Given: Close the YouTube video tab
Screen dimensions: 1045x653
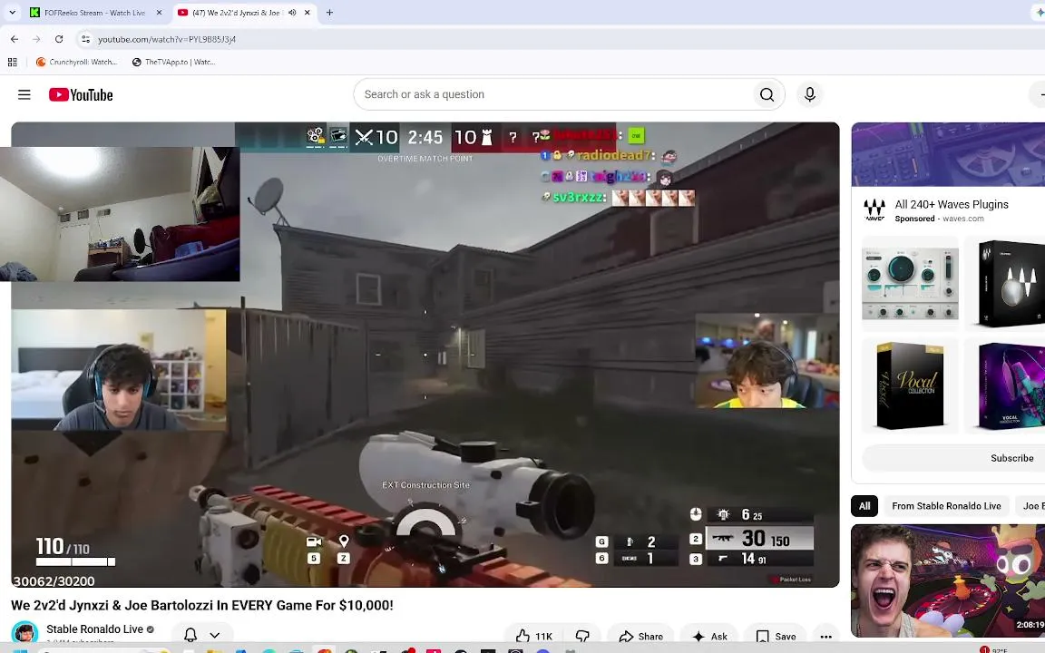Looking at the screenshot, I should point(307,13).
